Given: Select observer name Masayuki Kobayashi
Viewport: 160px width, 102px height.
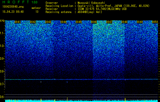Looking at the screenshot, I should coord(91,3).
